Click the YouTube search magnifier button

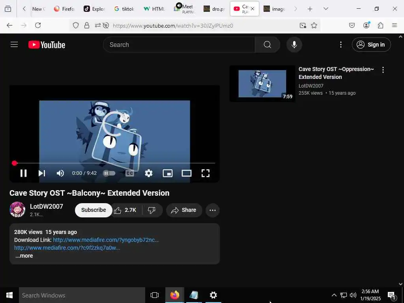click(x=267, y=45)
